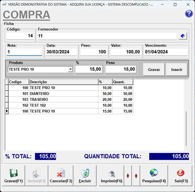Focus the Código input field
This screenshot has height=192, width=195.
pos(20,36)
